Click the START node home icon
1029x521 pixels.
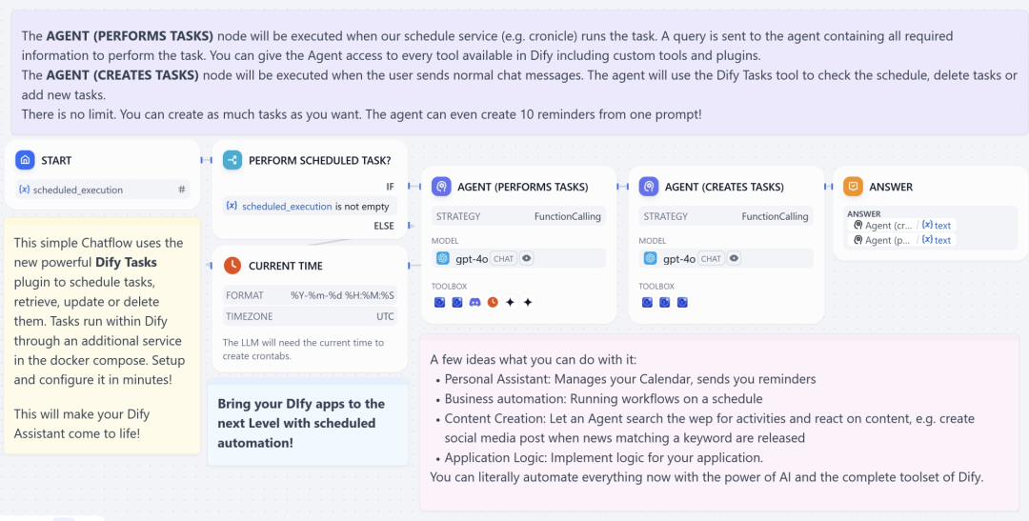click(x=26, y=160)
